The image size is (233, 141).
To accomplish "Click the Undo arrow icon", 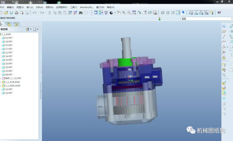I will tap(35, 13).
